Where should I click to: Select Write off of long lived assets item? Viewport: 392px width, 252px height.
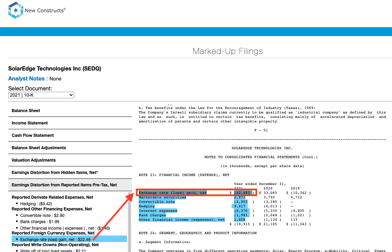point(53,251)
